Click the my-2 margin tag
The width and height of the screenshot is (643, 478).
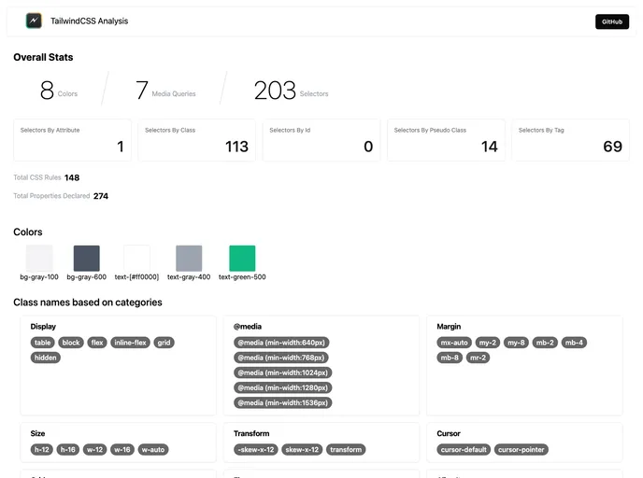click(x=488, y=343)
